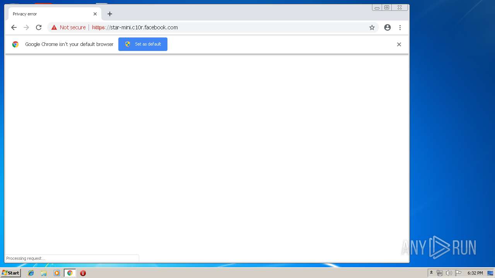Bookmark this page with the star icon
Image resolution: width=495 pixels, height=278 pixels.
(372, 27)
